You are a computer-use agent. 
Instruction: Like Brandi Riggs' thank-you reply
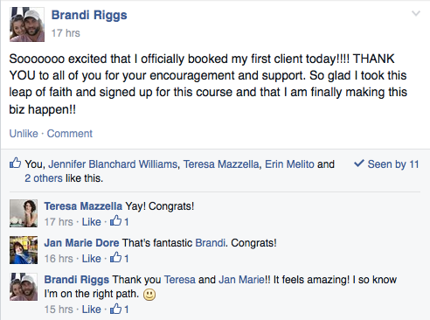[x=91, y=310]
